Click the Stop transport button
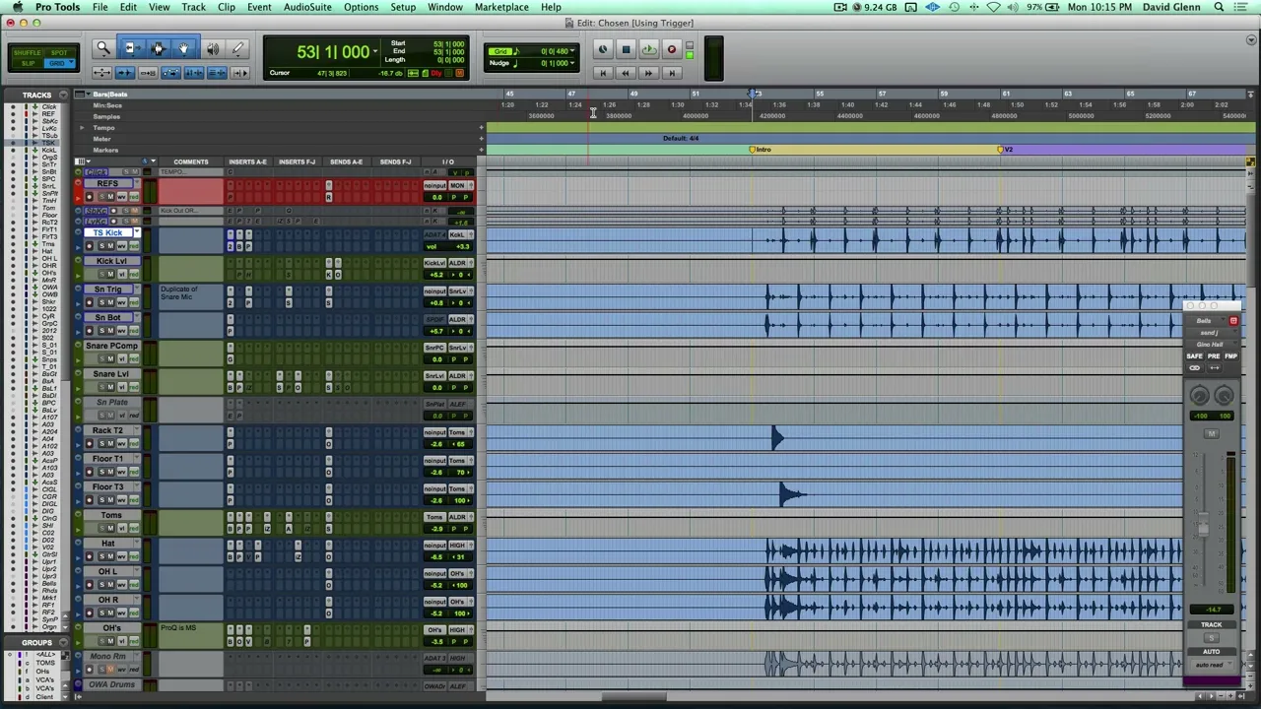The width and height of the screenshot is (1261, 709). (x=625, y=49)
